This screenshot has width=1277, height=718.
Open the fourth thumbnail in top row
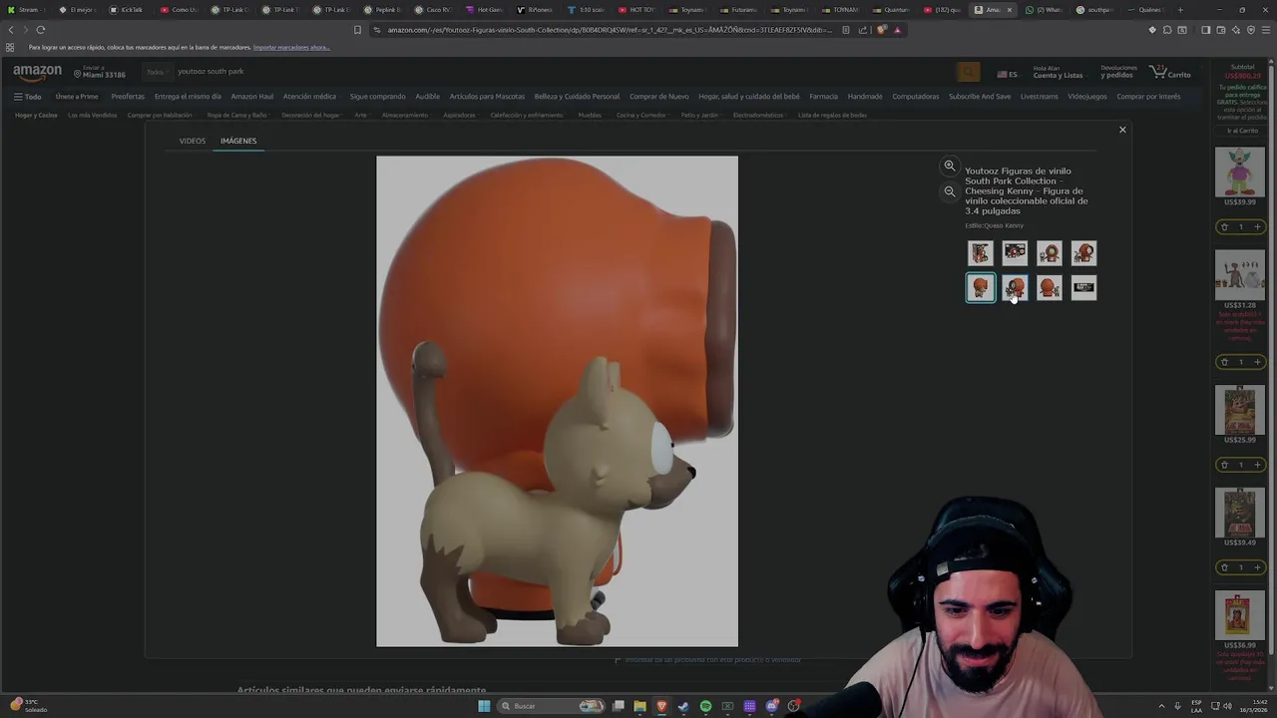pos(1083,253)
